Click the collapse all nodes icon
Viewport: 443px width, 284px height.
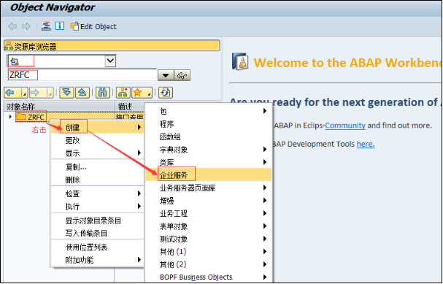[x=82, y=93]
